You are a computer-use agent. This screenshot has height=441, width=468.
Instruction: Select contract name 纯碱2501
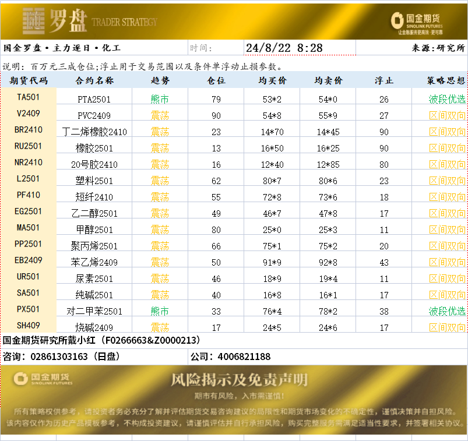click(94, 295)
